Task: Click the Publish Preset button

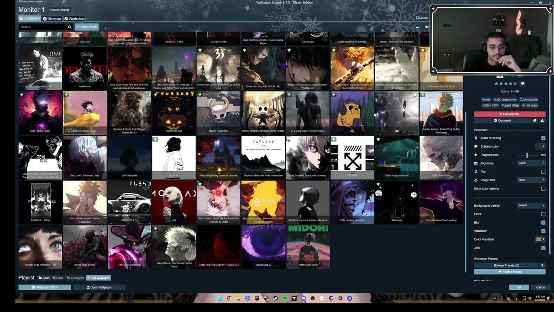Action: [x=509, y=272]
